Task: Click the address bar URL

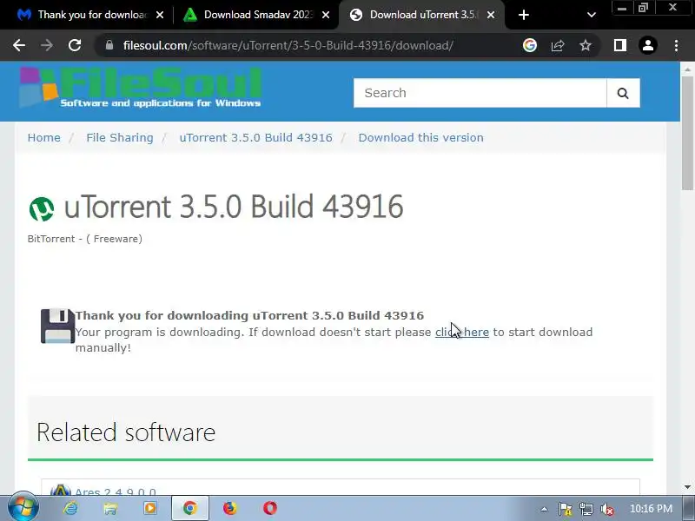Action: (288, 45)
